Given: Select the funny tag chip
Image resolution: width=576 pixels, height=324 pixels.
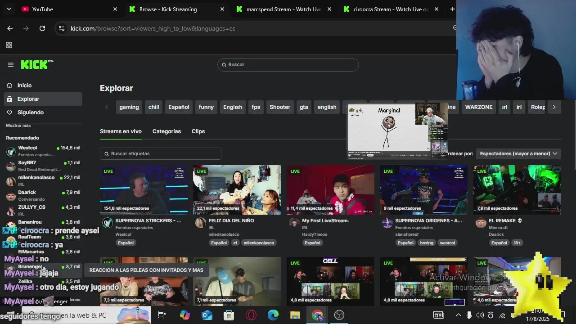Looking at the screenshot, I should [206, 107].
